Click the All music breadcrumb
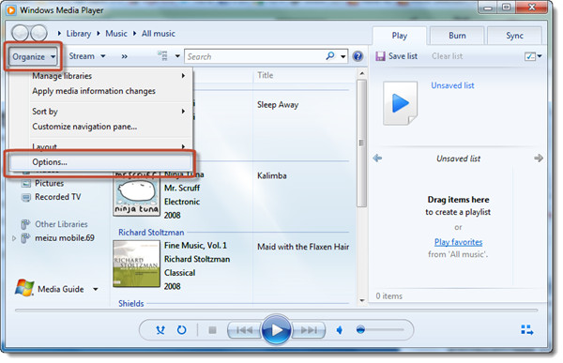This screenshot has height=363, width=563. coord(158,34)
